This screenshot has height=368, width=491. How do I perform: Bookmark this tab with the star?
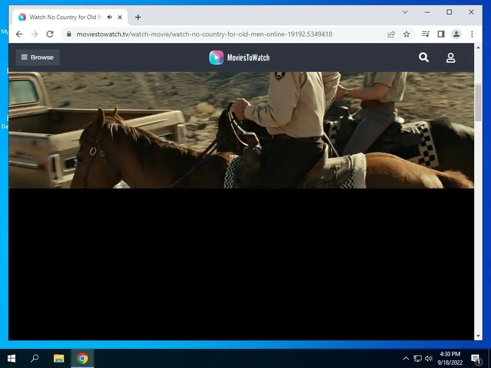click(407, 34)
